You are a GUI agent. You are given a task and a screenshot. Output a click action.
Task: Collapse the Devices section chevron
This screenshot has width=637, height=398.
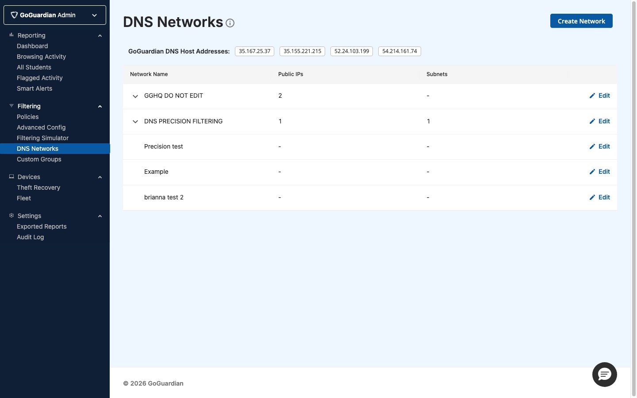pyautogui.click(x=100, y=177)
